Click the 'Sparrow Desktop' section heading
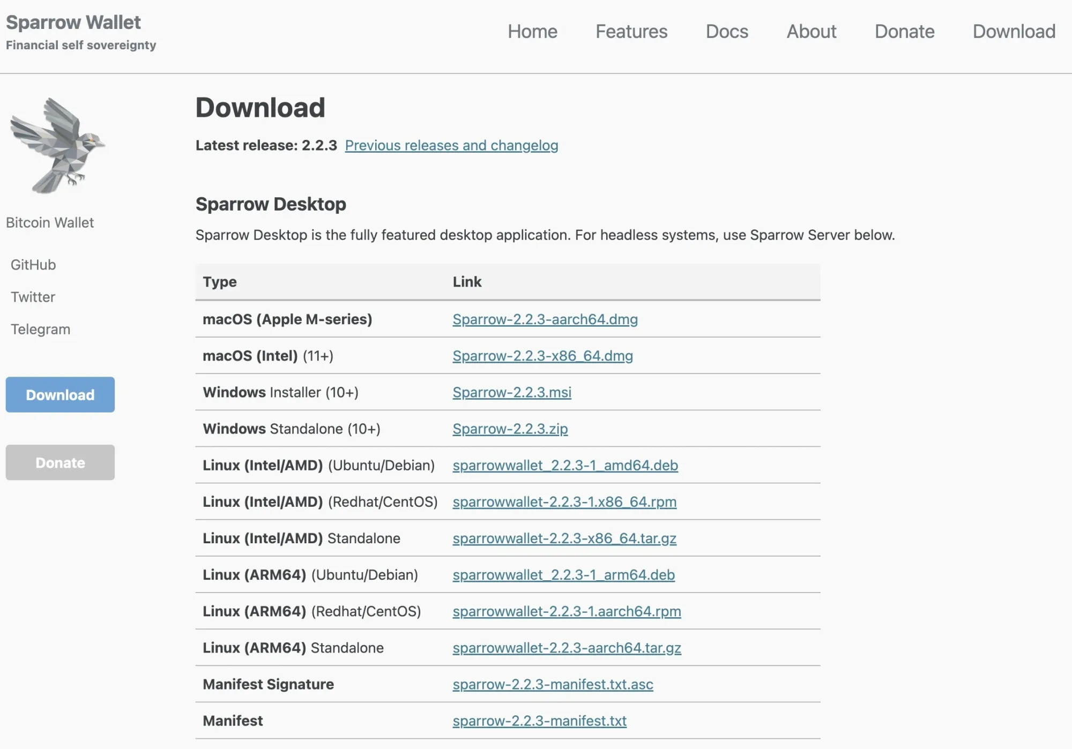Image resolution: width=1072 pixels, height=749 pixels. coord(271,204)
